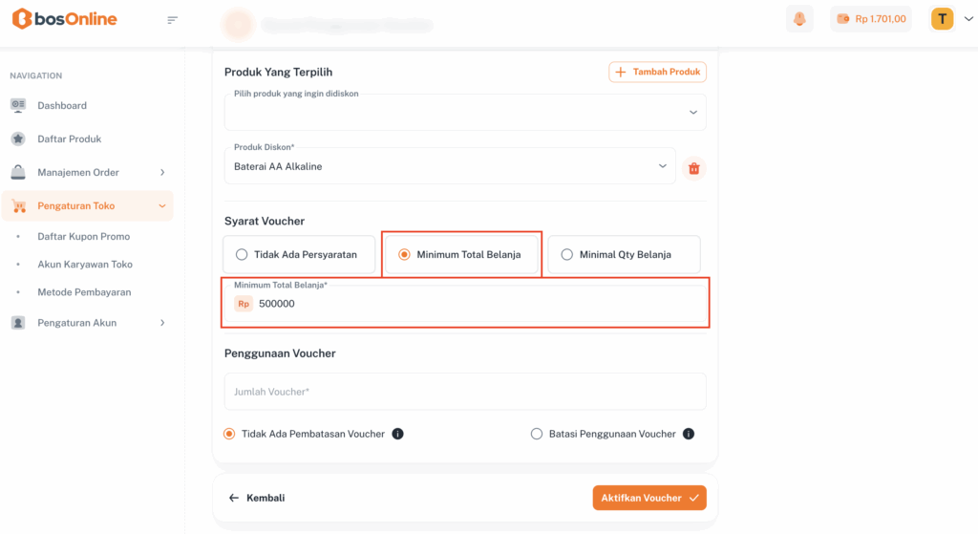
Task: Go to Daftar Kupon Promo
Action: [x=83, y=236]
